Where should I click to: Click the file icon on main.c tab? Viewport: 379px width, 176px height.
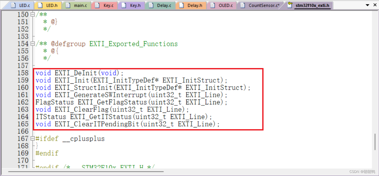click(68, 5)
